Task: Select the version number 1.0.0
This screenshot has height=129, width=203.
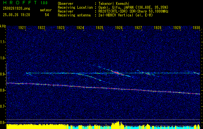Action: click(x=44, y=3)
